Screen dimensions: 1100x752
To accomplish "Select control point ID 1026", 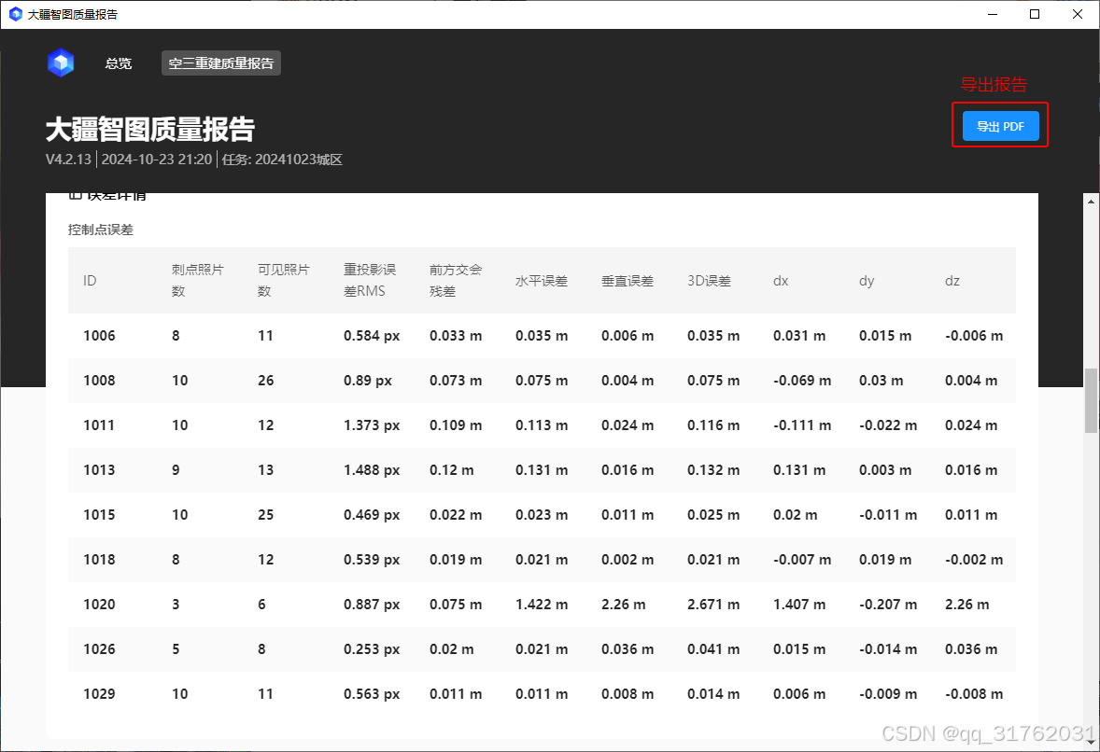I will 99,649.
